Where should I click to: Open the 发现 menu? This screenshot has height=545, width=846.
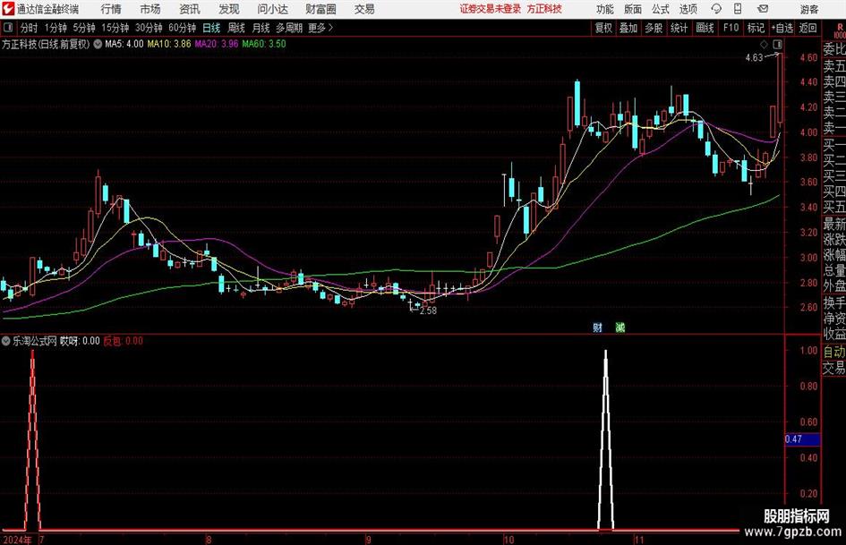coord(229,9)
